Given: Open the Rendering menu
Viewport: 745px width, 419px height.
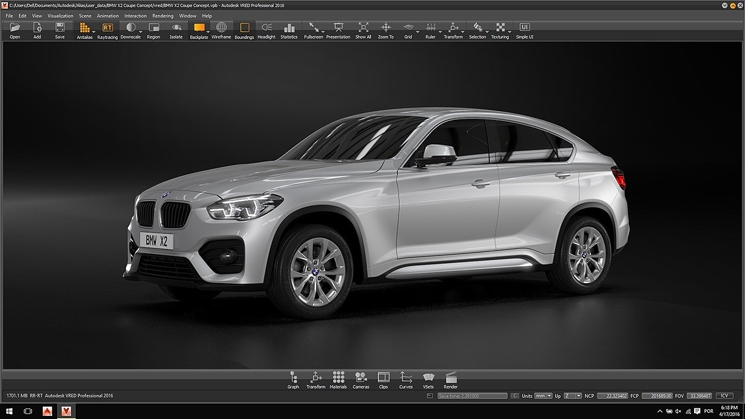Looking at the screenshot, I should [163, 16].
